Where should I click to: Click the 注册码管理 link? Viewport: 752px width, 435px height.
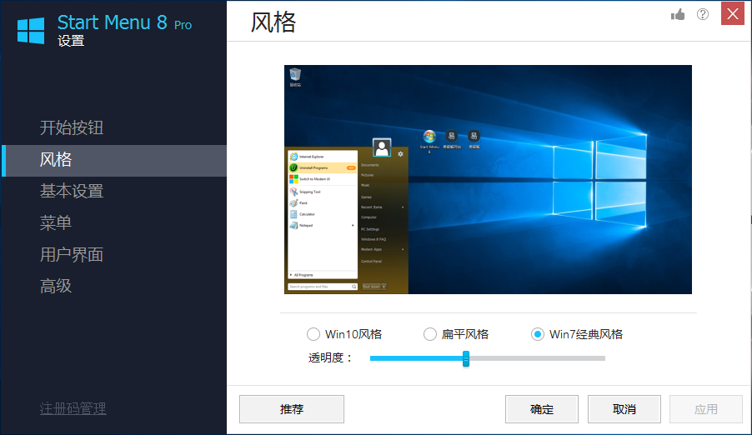tap(73, 408)
